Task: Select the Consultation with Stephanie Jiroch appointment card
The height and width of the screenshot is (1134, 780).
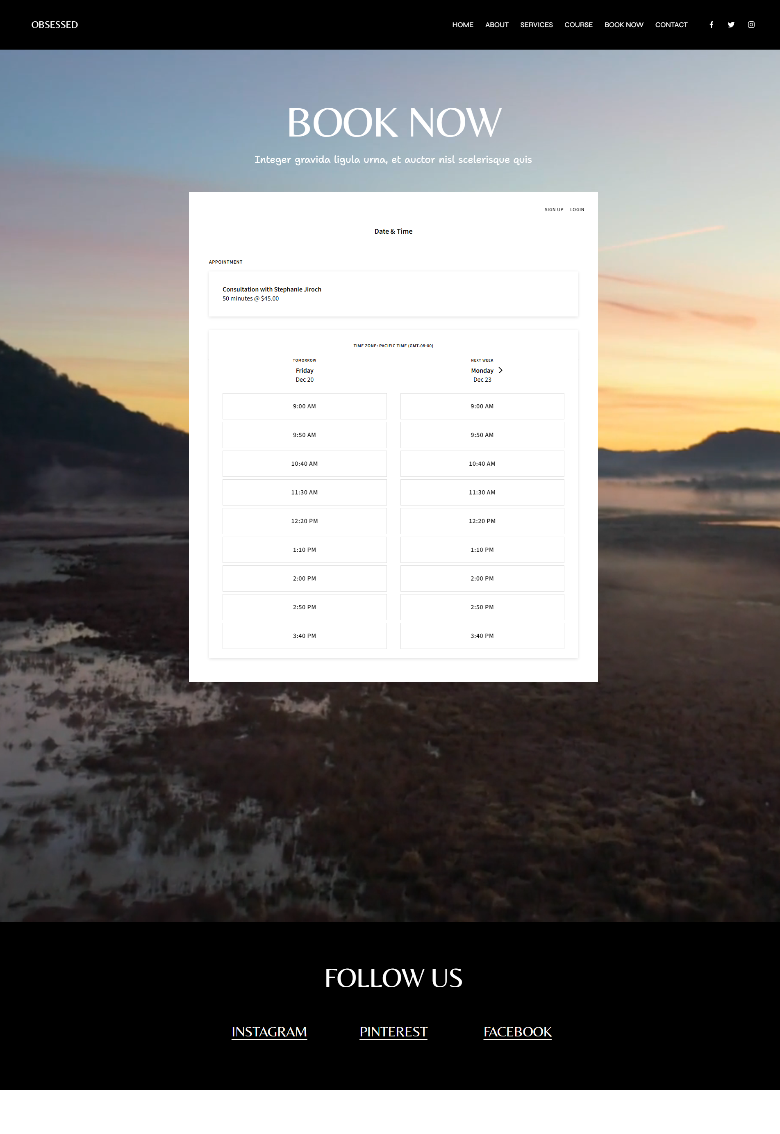Action: (x=393, y=294)
